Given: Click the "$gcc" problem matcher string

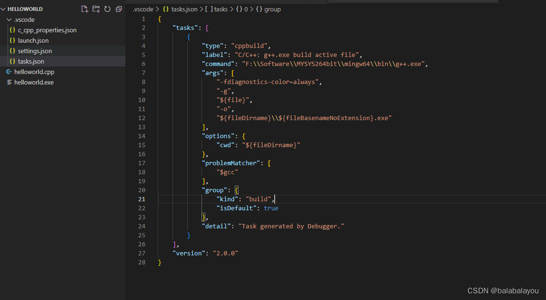Looking at the screenshot, I should click(x=227, y=172).
